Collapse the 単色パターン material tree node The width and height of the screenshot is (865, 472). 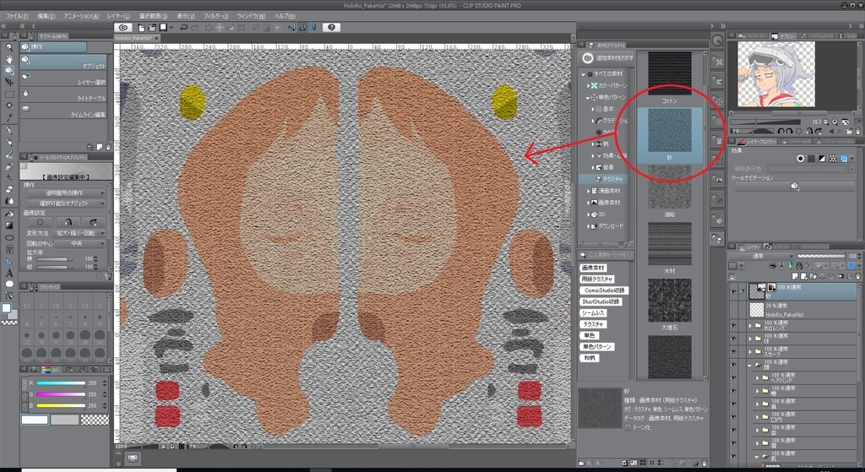pyautogui.click(x=588, y=97)
